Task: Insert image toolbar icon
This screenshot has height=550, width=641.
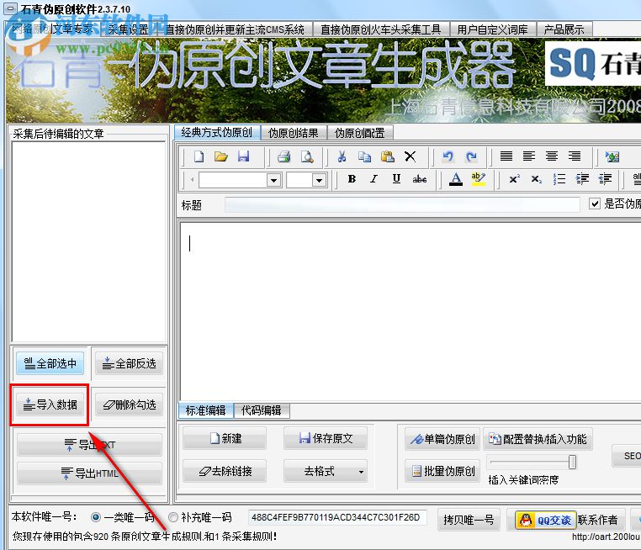Action: pyautogui.click(x=612, y=156)
